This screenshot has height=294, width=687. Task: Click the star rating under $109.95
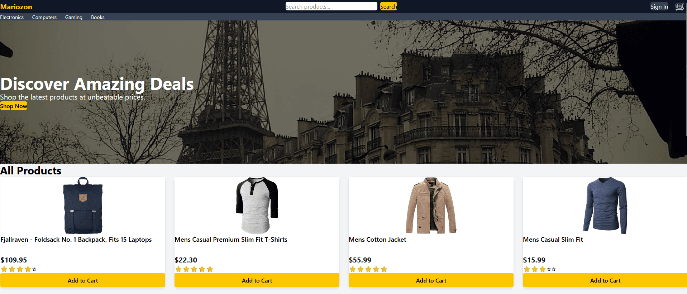pos(19,269)
